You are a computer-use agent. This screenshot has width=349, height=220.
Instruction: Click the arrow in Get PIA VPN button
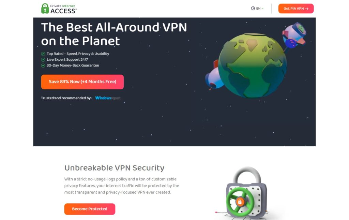pyautogui.click(x=307, y=9)
